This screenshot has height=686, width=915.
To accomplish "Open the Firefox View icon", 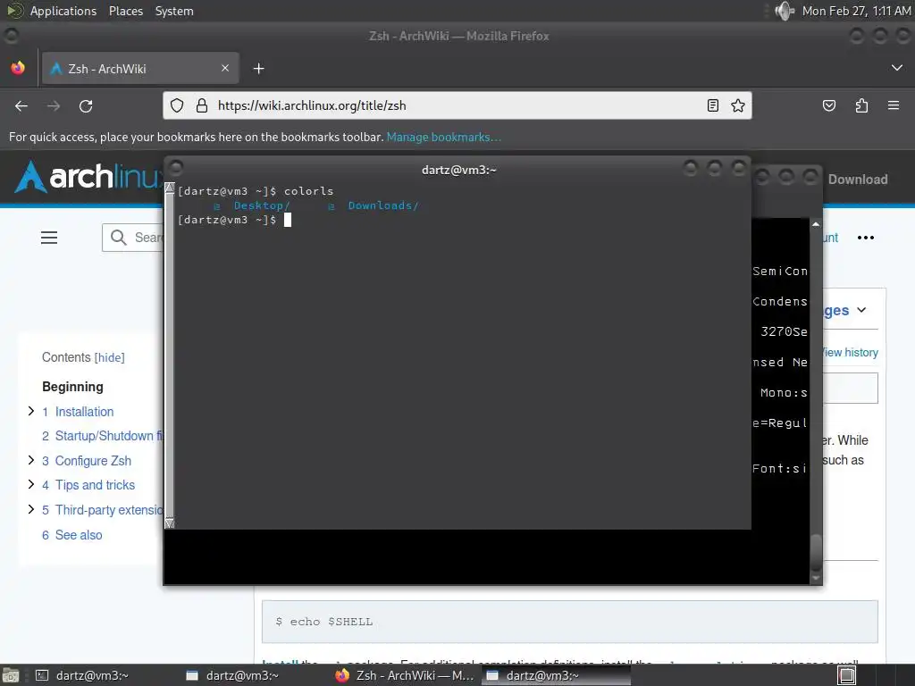I will click(18, 68).
